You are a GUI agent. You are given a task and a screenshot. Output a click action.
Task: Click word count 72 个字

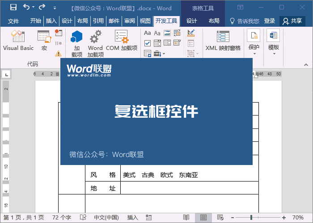(62, 218)
